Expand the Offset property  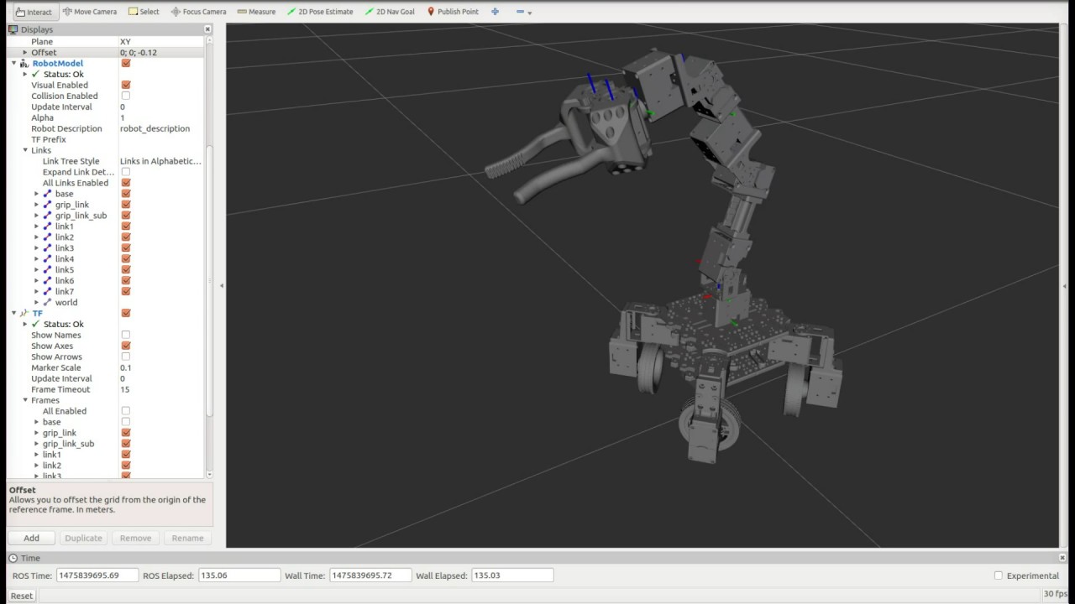[25, 52]
